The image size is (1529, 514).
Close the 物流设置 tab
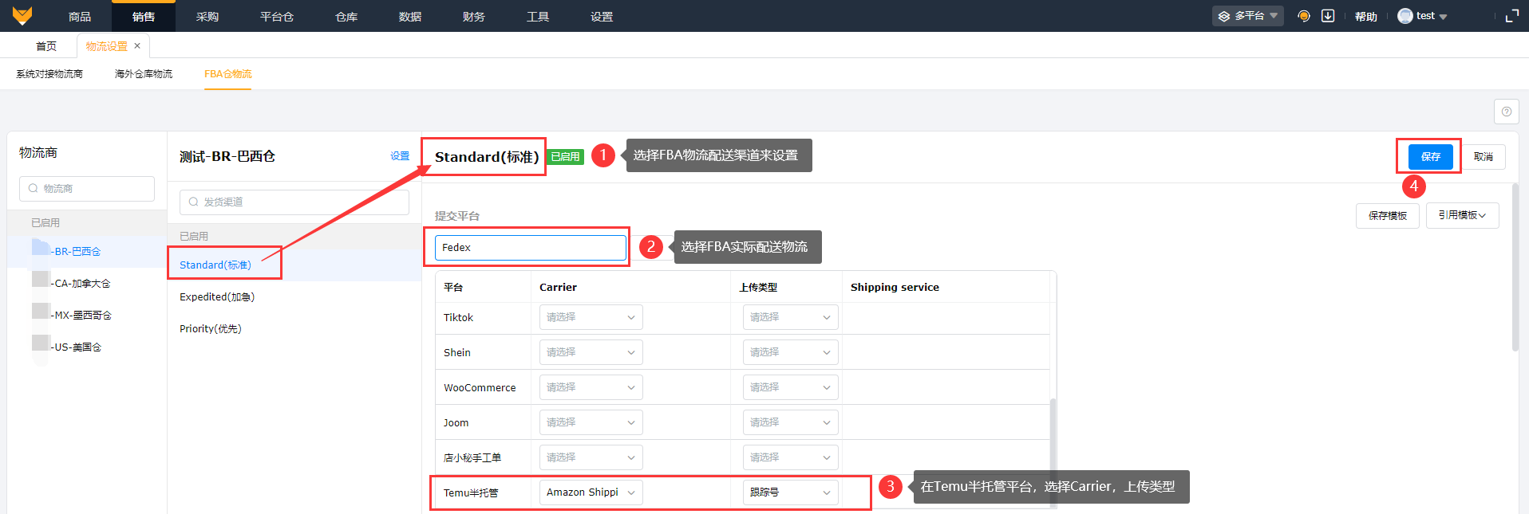137,45
